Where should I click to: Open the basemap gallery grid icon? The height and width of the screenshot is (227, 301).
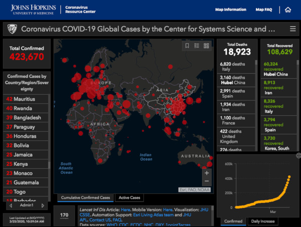pos(206,46)
